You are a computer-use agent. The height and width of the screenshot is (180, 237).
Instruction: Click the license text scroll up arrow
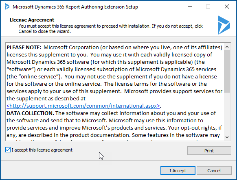(227, 47)
